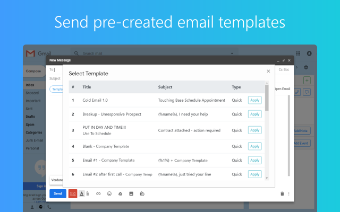Expand the search options dropdown arrow

(232, 54)
